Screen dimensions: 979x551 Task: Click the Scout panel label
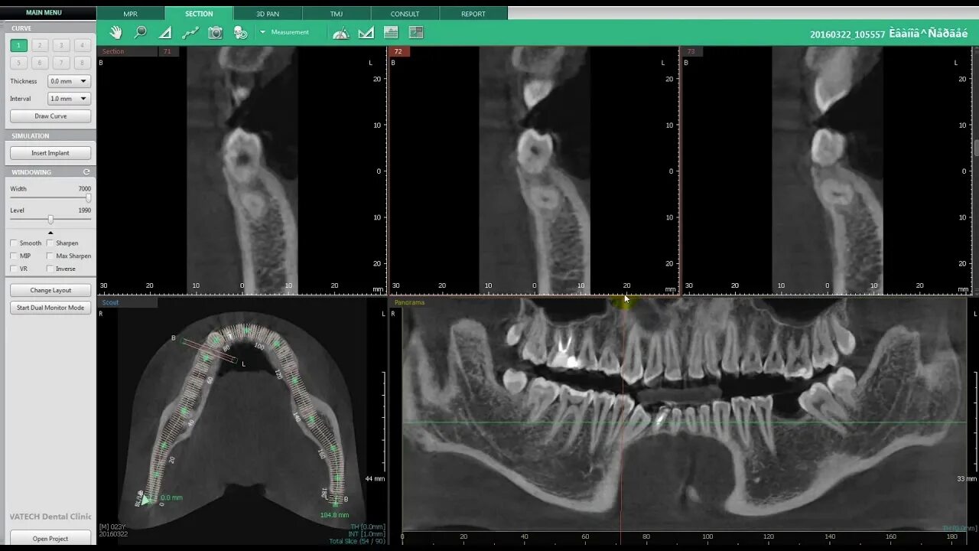coord(111,302)
